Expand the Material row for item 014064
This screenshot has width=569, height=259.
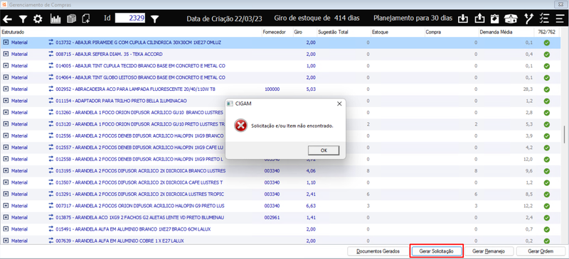pyautogui.click(x=6, y=77)
